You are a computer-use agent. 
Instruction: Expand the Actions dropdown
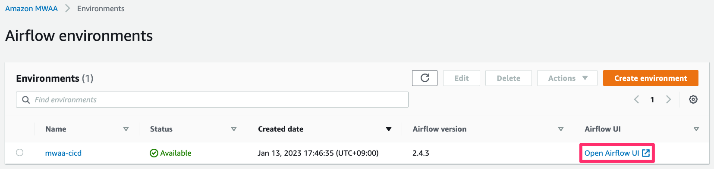(567, 78)
